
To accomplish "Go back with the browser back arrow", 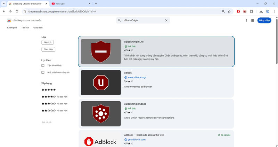I will (4, 11).
